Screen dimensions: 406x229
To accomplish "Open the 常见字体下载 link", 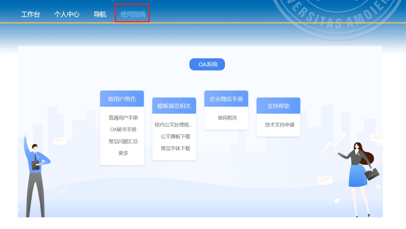I will point(175,148).
